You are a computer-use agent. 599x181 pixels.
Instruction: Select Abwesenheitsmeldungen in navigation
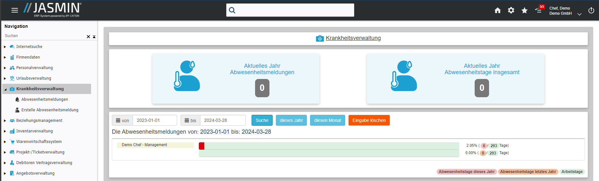point(44,99)
